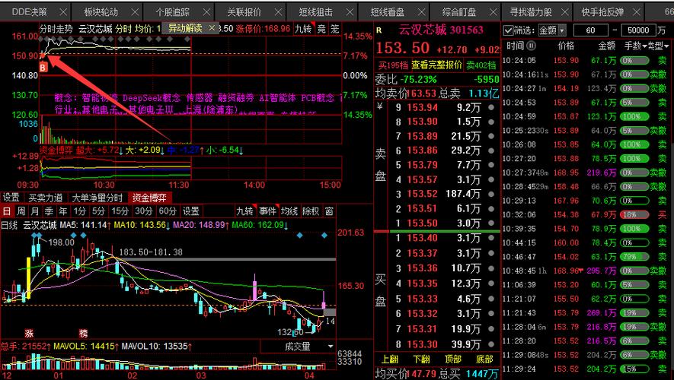Open the 寻找潜力股 tab
Screen dimensions: 674x380
(531, 12)
